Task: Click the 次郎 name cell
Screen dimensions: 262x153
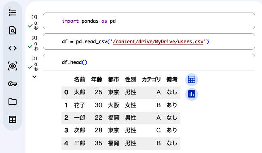Action: tap(80, 130)
